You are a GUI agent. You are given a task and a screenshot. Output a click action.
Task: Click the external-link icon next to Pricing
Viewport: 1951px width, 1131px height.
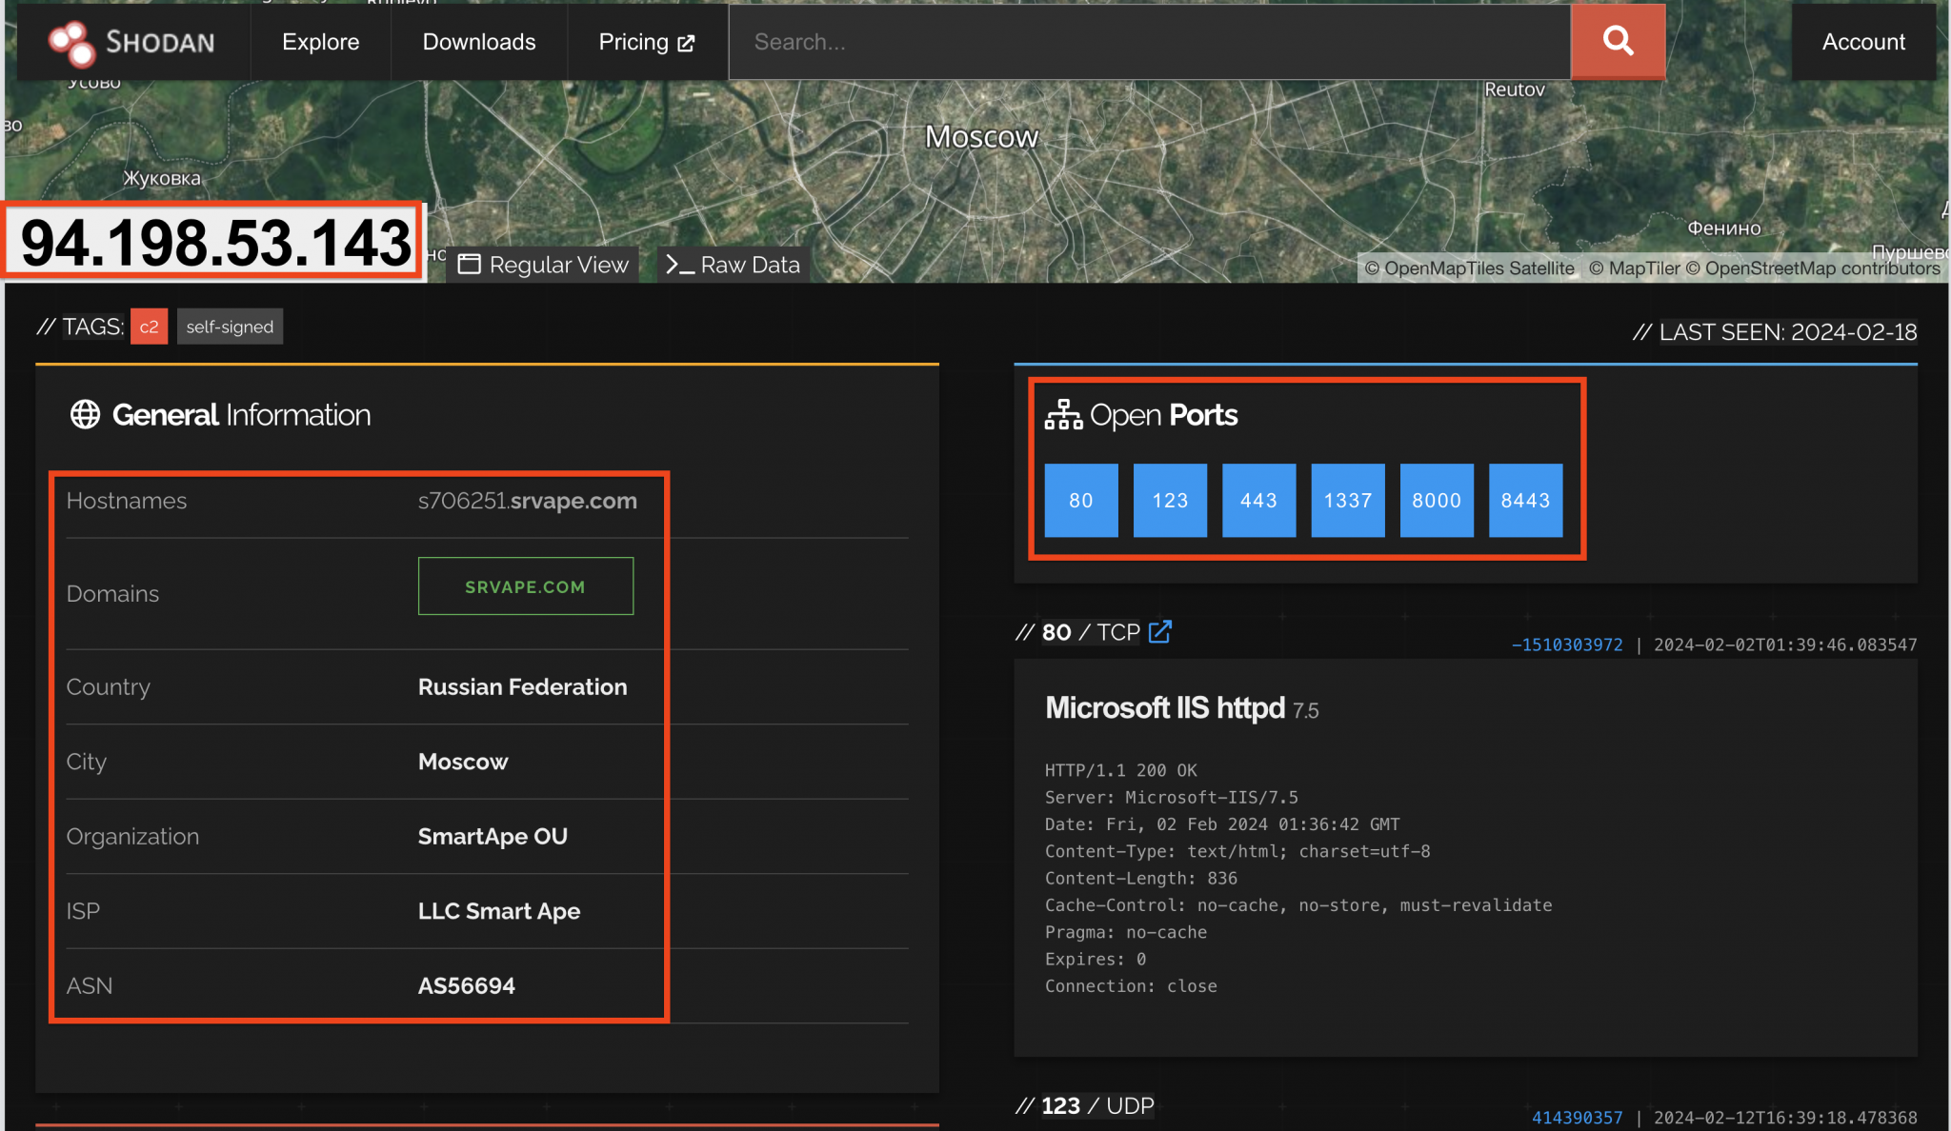click(x=686, y=42)
